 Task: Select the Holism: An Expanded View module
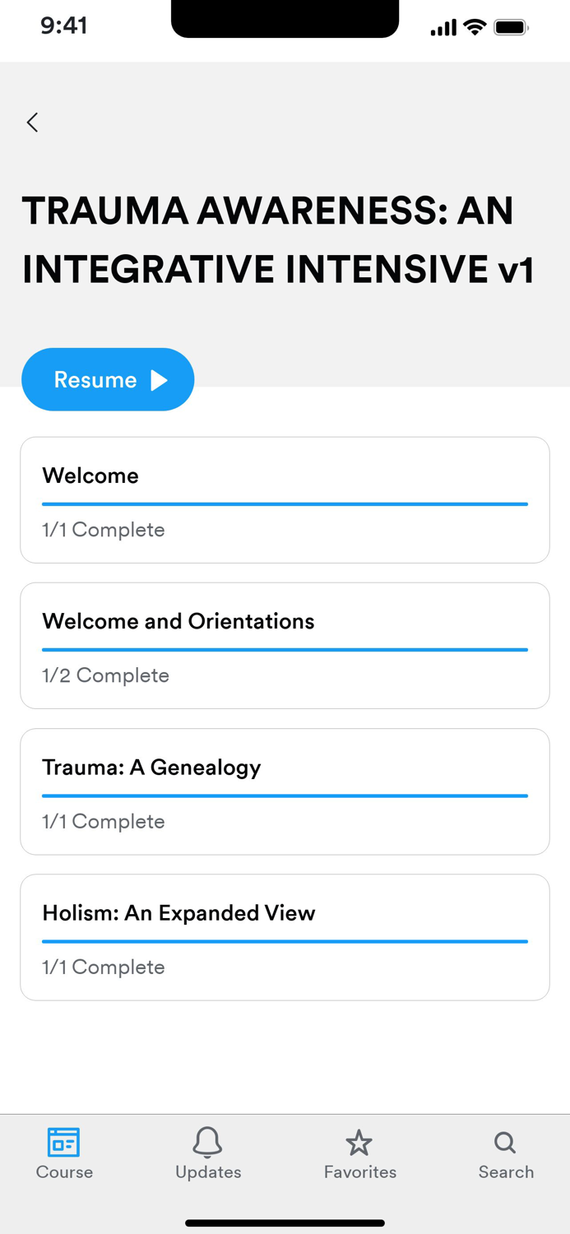(285, 936)
